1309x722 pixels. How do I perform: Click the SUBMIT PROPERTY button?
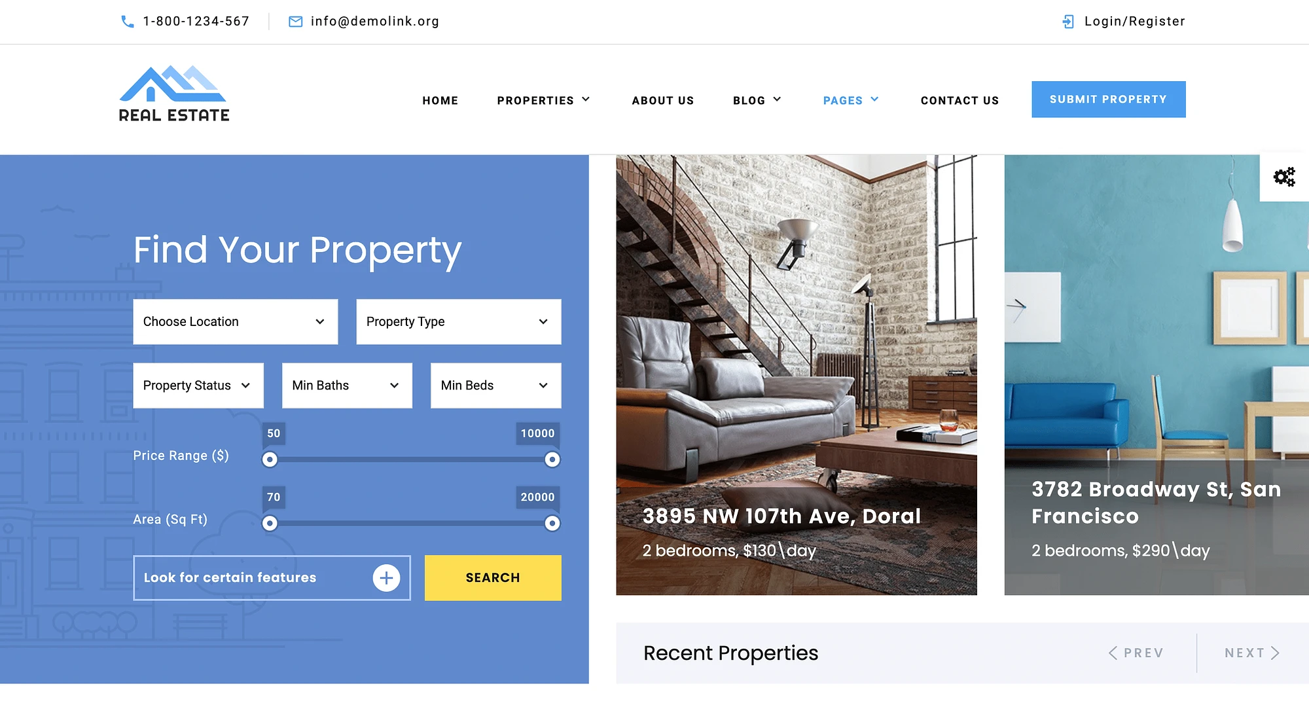[x=1108, y=99]
